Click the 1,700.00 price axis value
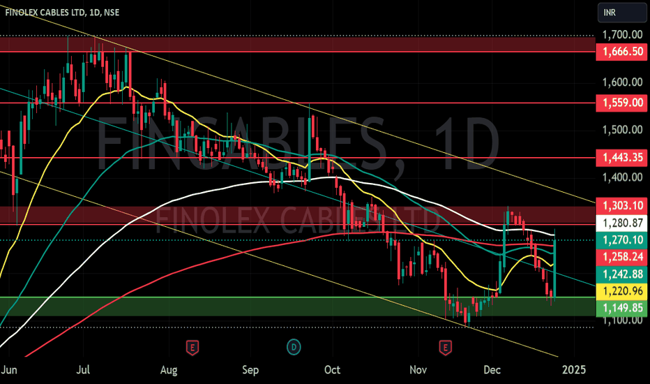Viewport: 650px width, 384px height. pyautogui.click(x=623, y=34)
